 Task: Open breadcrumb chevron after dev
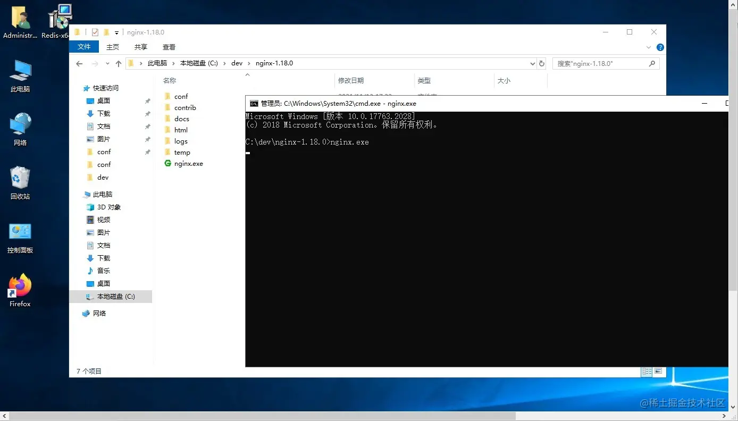(249, 63)
